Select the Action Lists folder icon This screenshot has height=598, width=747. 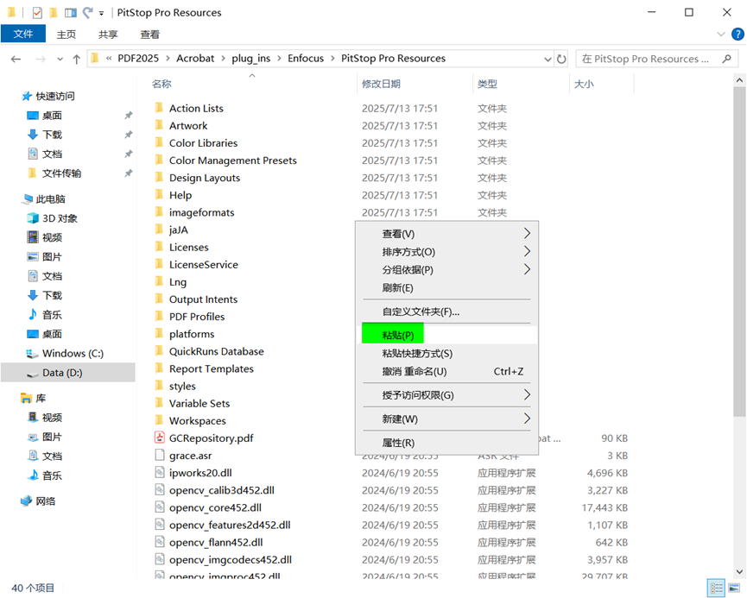pyautogui.click(x=160, y=108)
